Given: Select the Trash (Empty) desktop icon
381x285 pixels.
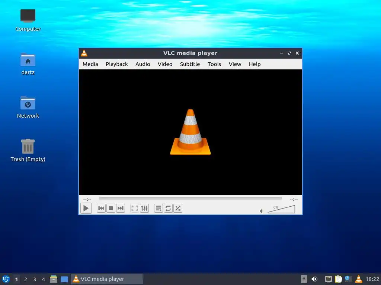Looking at the screenshot, I should (x=28, y=150).
